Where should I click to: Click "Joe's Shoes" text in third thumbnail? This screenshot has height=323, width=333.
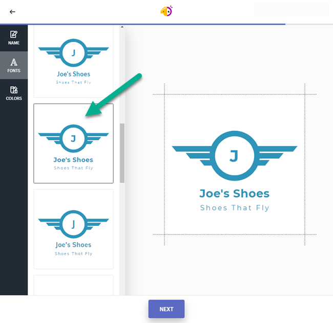point(73,245)
